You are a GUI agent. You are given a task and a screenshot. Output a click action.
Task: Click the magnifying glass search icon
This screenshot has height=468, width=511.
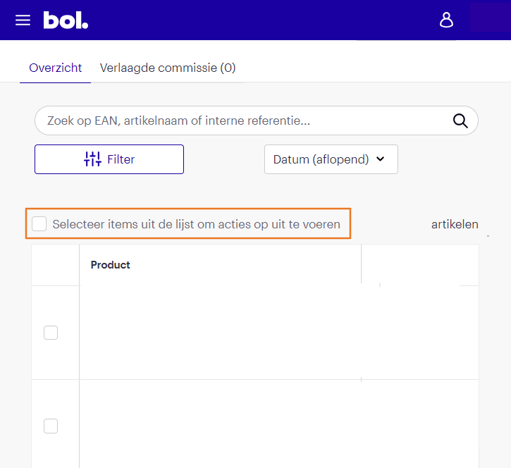460,121
